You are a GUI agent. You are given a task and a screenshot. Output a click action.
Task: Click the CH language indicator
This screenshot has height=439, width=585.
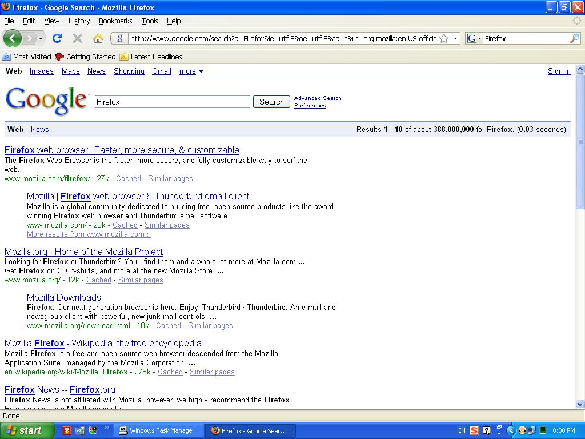(x=461, y=430)
